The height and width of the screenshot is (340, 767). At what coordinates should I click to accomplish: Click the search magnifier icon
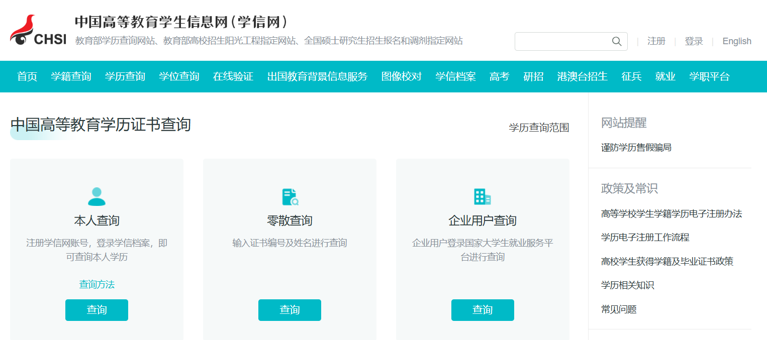[x=617, y=41]
